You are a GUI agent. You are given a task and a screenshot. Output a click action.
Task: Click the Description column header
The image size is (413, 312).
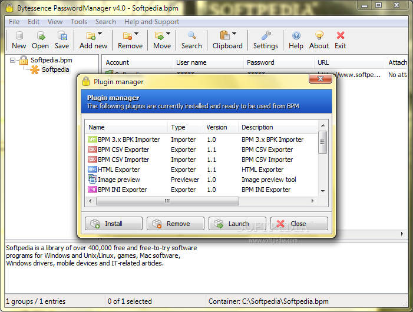click(x=278, y=127)
